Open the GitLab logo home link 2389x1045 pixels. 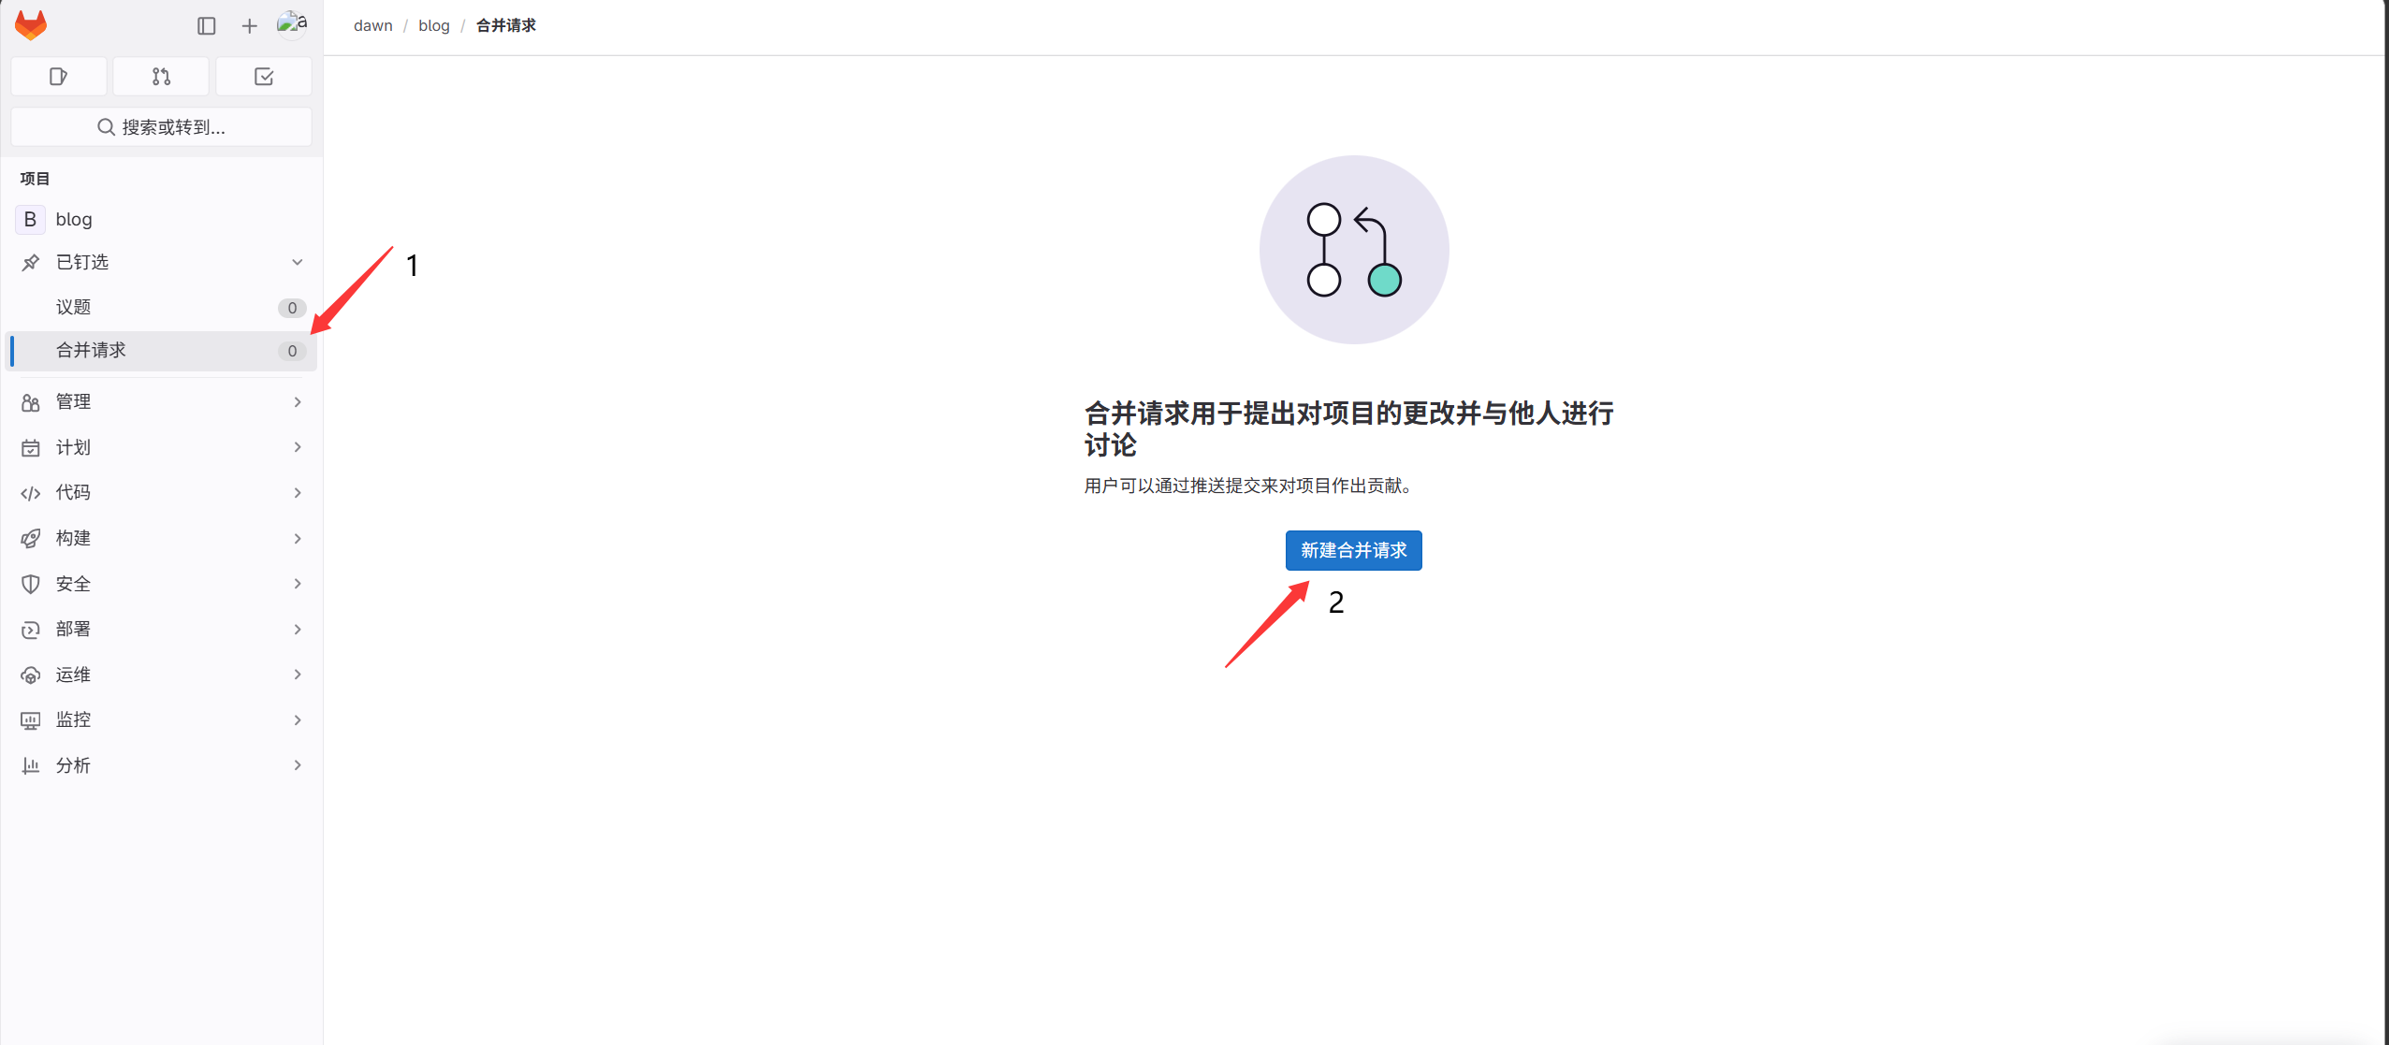(31, 25)
